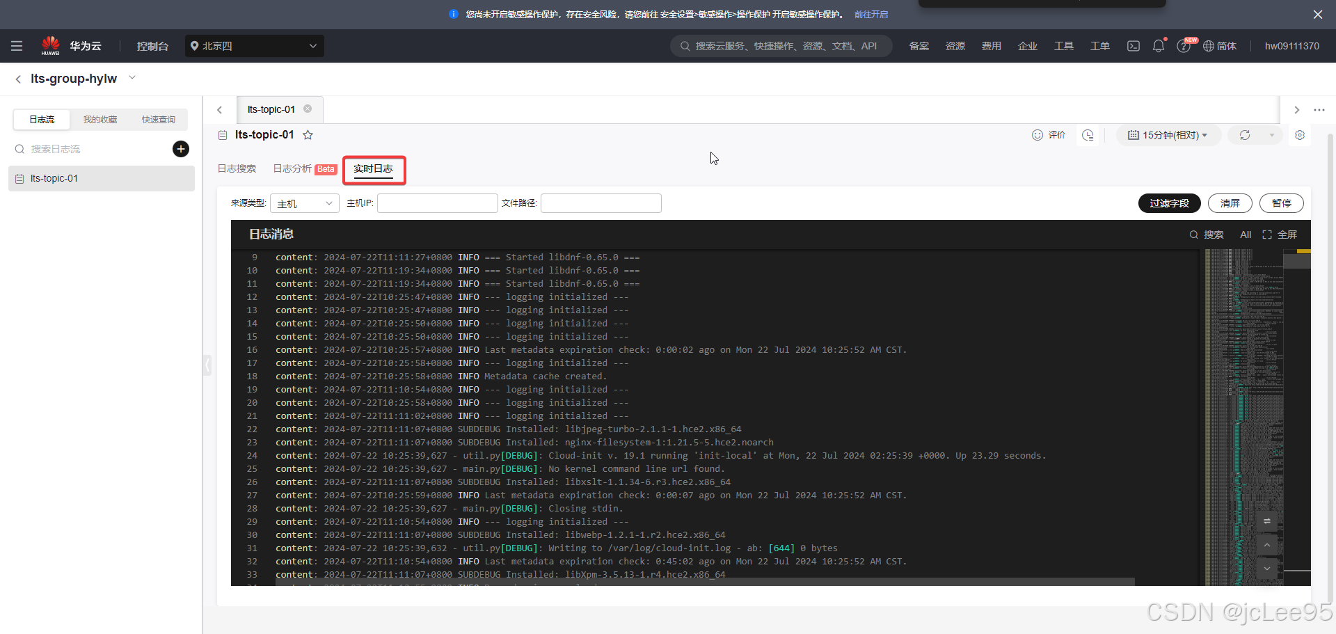Click the 暂停 button
The width and height of the screenshot is (1336, 634).
coord(1282,203)
